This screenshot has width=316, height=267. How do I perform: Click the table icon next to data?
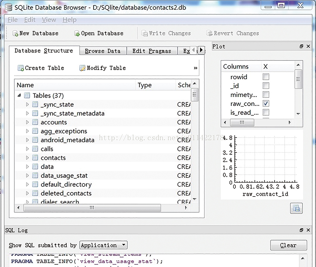coord(35,166)
